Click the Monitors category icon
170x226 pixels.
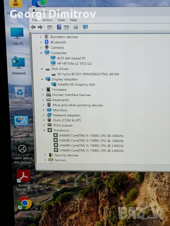pos(49,110)
